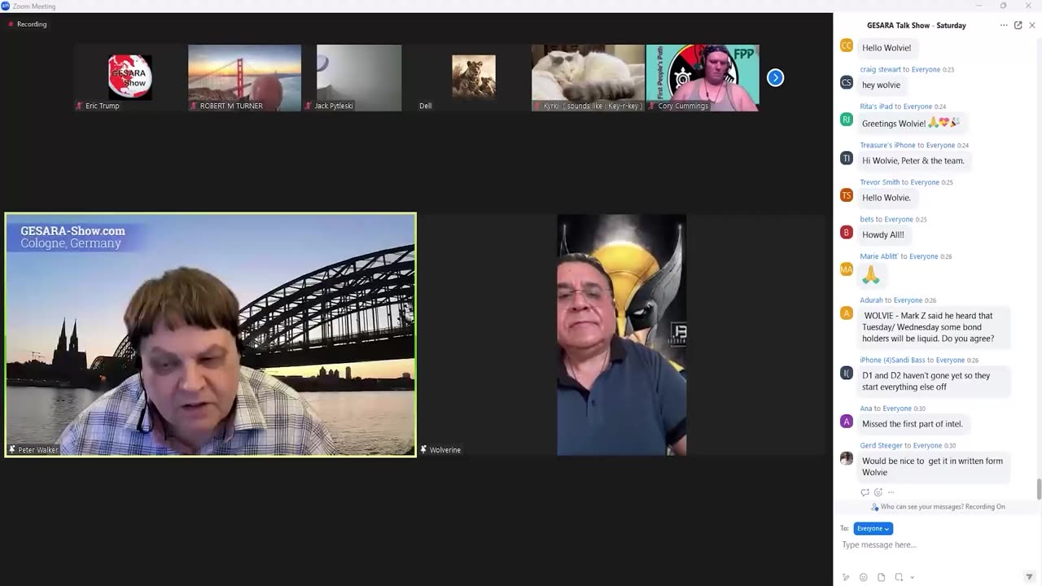Viewport: 1042px width, 586px height.
Task: Click sender name Treasure's iPhone
Action: pos(888,145)
